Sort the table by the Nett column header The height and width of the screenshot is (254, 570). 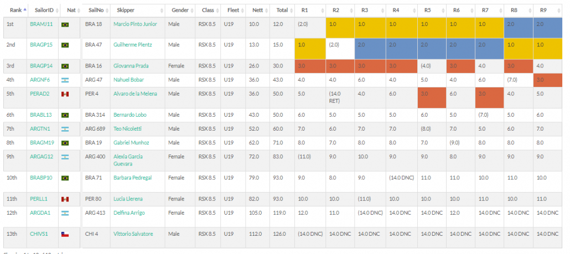click(x=257, y=10)
